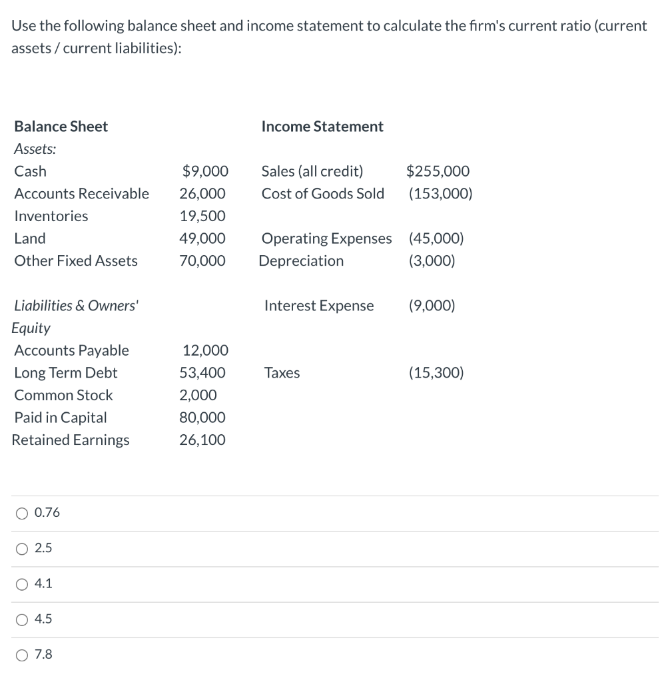Select the 0.76 answer option
The image size is (670, 682).
pos(21,512)
